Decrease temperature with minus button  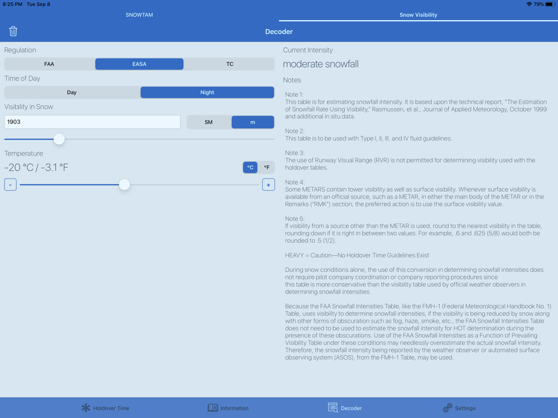point(10,185)
